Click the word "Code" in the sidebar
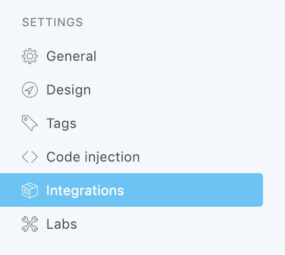The height and width of the screenshot is (255, 285). 63,157
